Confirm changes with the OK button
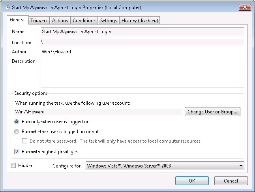255x192 pixels. coord(192,181)
